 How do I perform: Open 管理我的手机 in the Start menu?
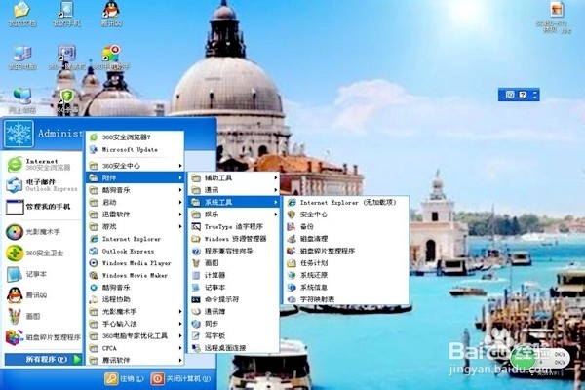coord(43,207)
